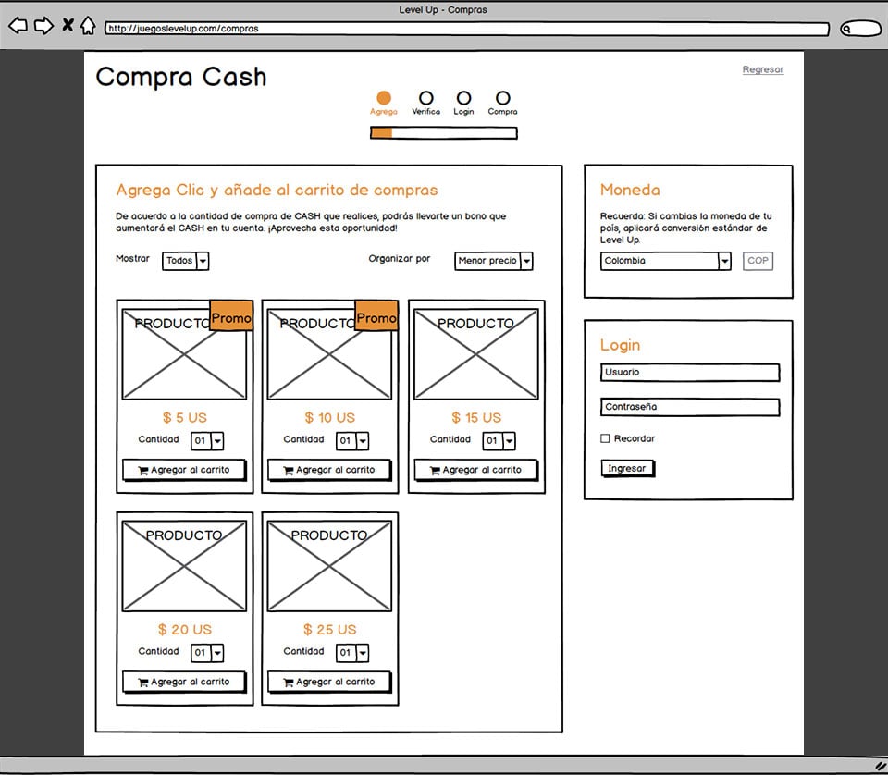The width and height of the screenshot is (888, 775).
Task: Click the Usuario input field
Action: pyautogui.click(x=688, y=372)
